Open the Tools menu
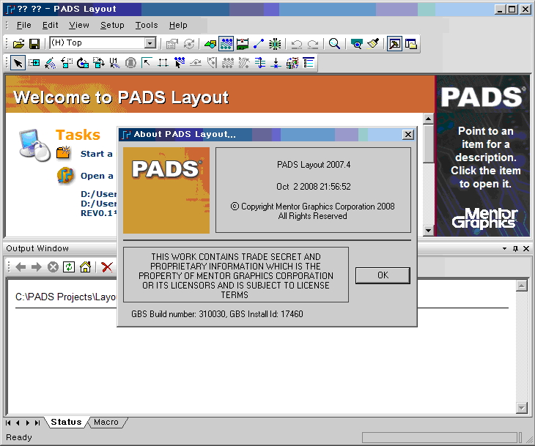The height and width of the screenshot is (446, 535). pyautogui.click(x=147, y=25)
